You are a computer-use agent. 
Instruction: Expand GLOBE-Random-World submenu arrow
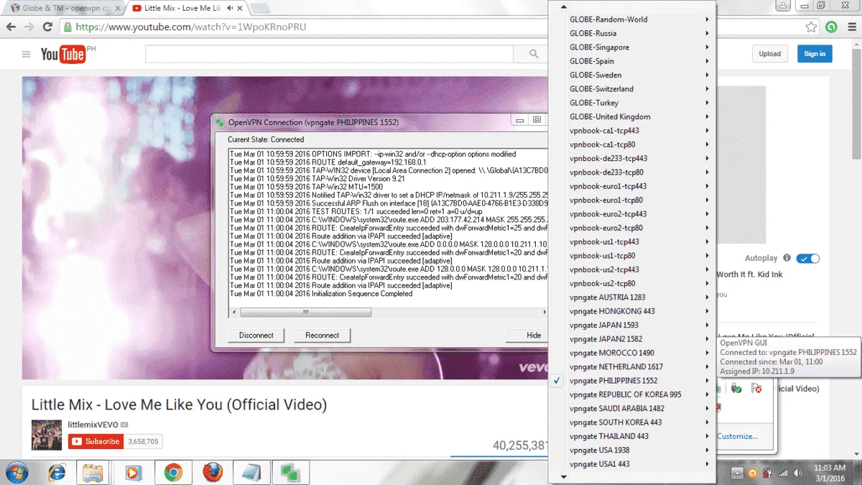[707, 19]
